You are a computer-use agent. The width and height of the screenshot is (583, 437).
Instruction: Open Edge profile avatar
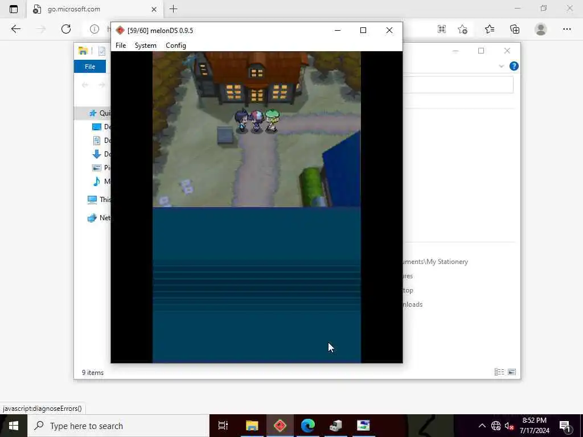coord(541,29)
